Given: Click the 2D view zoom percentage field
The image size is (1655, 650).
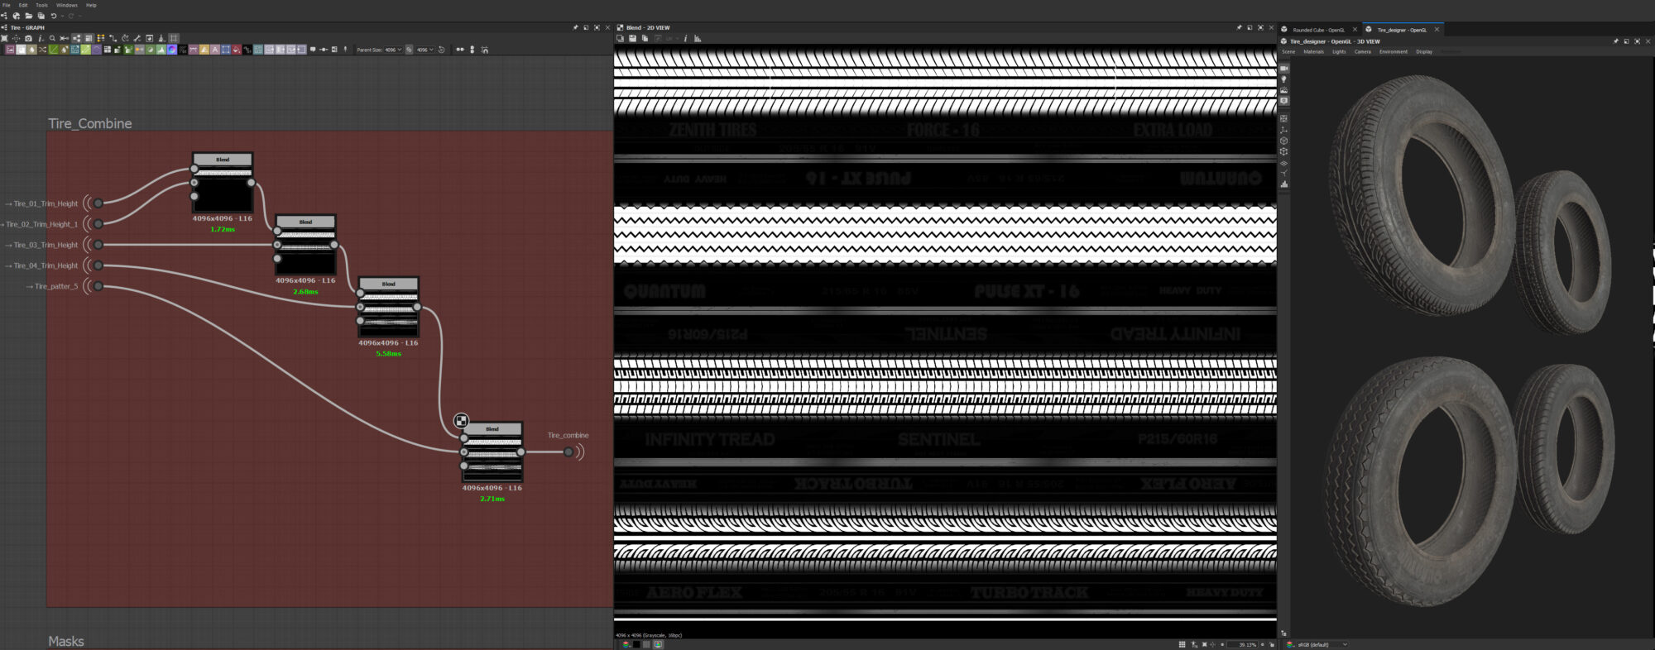Looking at the screenshot, I should tap(1242, 644).
